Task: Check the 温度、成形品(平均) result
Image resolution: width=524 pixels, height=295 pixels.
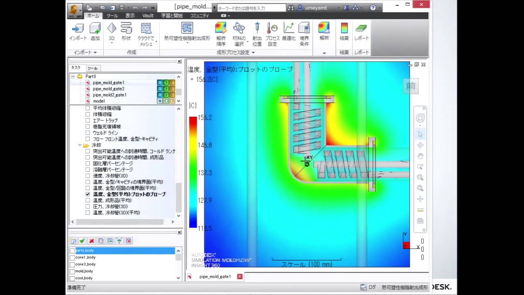Action: (88, 200)
